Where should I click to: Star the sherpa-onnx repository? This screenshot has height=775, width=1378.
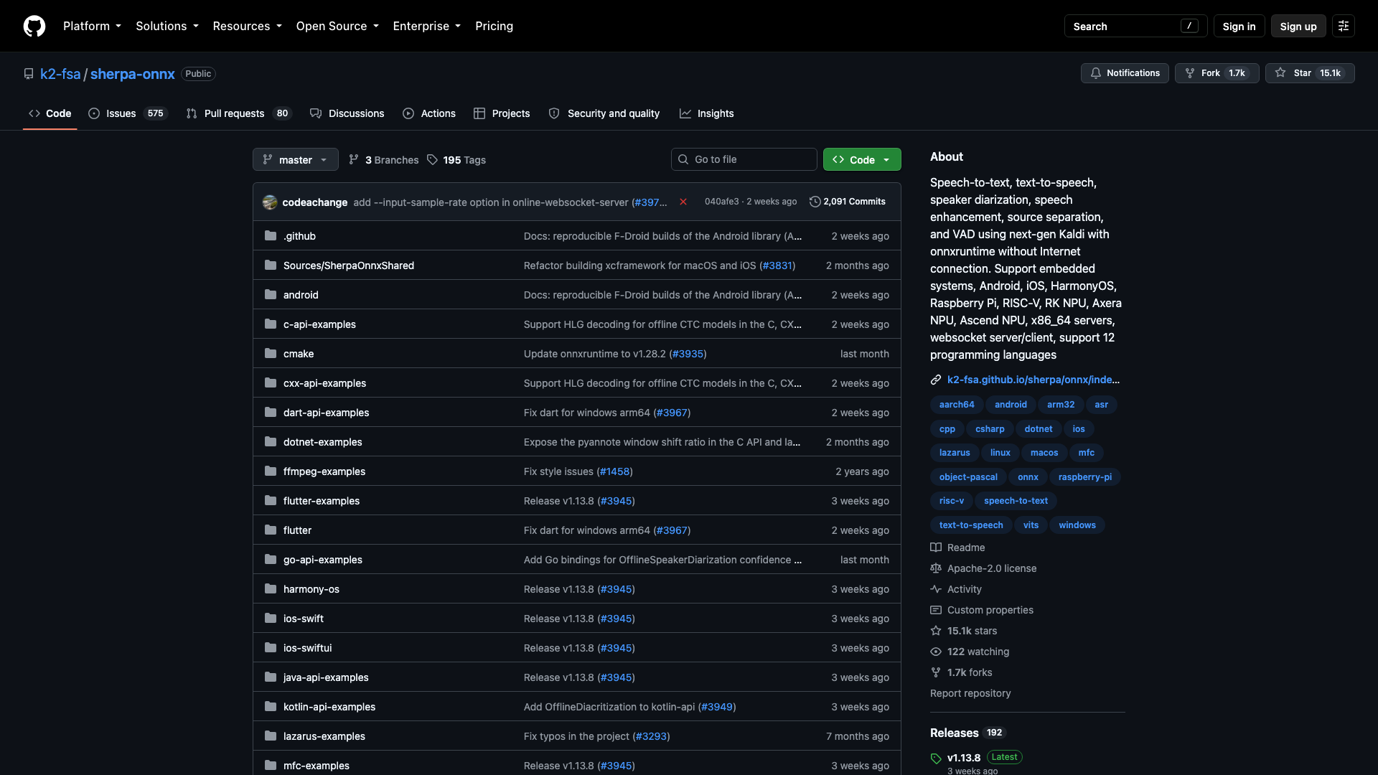click(x=1309, y=73)
